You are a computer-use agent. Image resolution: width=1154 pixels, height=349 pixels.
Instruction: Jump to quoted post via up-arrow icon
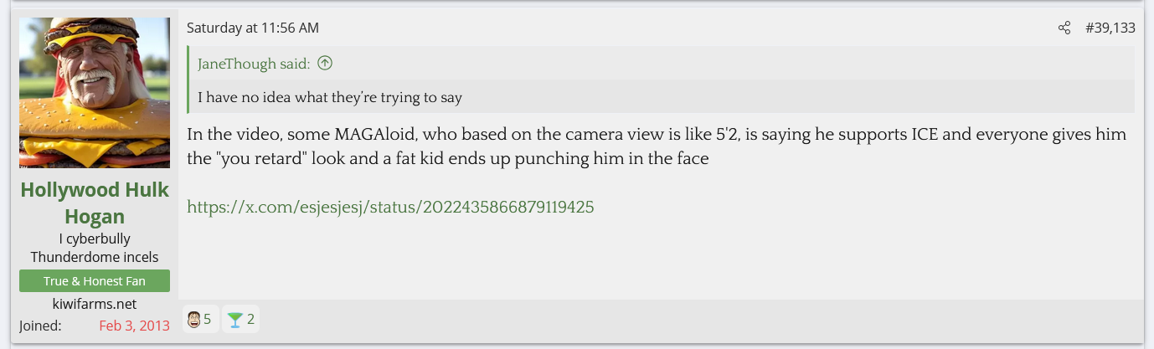coord(325,64)
